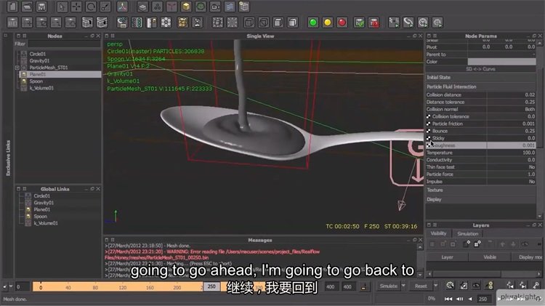Click the Node Params vertical scrollbar
The image size is (545, 306).
point(539,129)
